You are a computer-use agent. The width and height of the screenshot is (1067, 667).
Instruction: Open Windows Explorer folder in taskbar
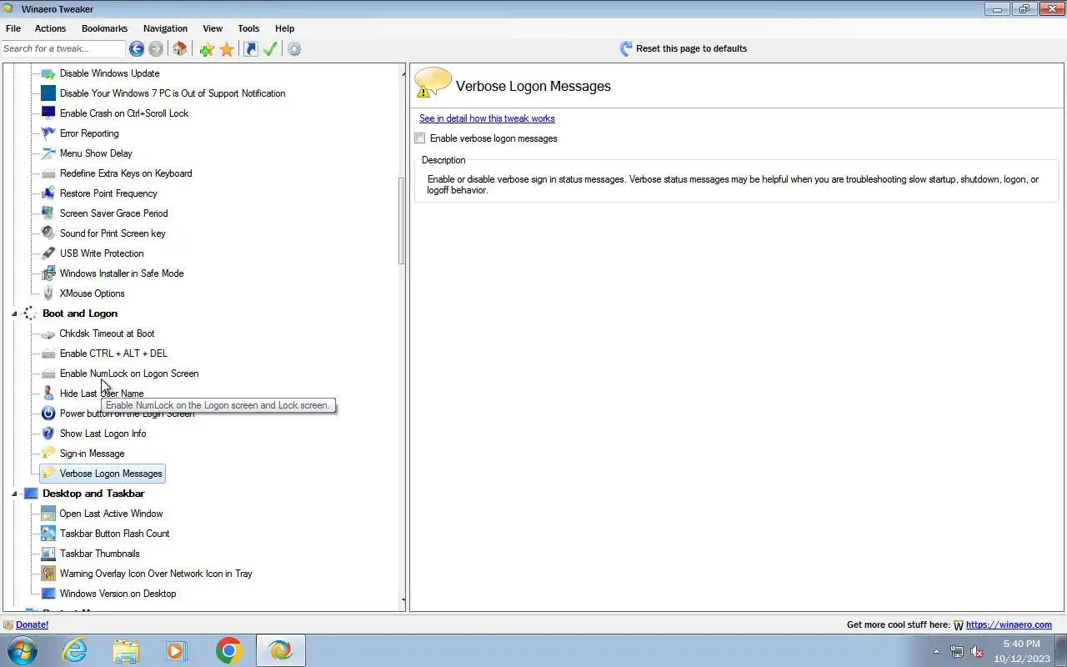126,650
